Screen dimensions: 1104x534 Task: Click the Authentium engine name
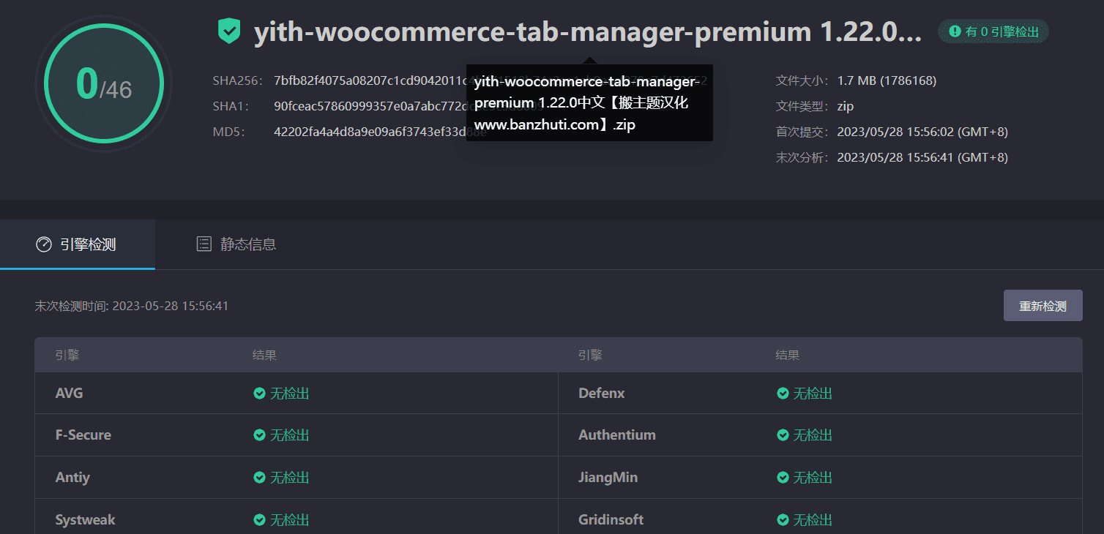click(x=617, y=435)
